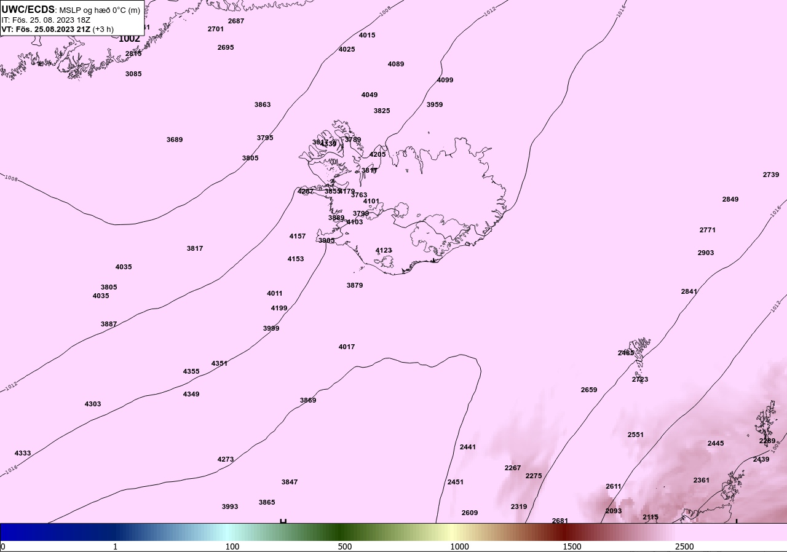Click the height value 4123 over south Iceland
The width and height of the screenshot is (787, 552).
(x=384, y=250)
